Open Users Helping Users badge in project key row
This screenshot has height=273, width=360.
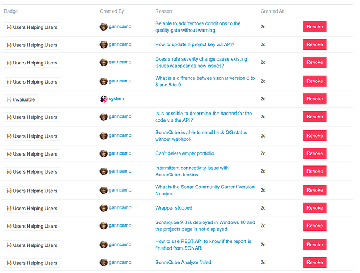pos(32,45)
